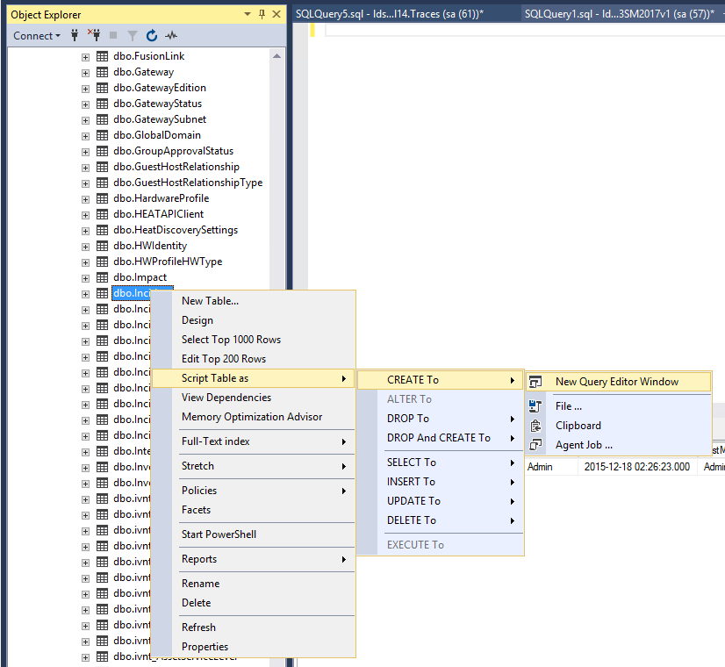Click the Connect Object Explorer plug icon
This screenshot has width=725, height=667.
pos(75,36)
